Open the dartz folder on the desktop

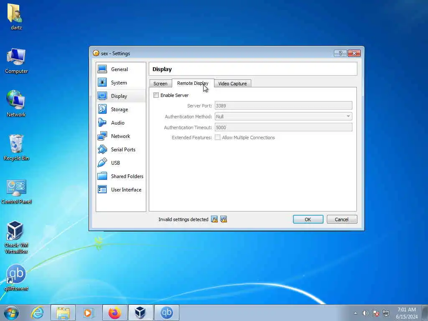(x=16, y=16)
